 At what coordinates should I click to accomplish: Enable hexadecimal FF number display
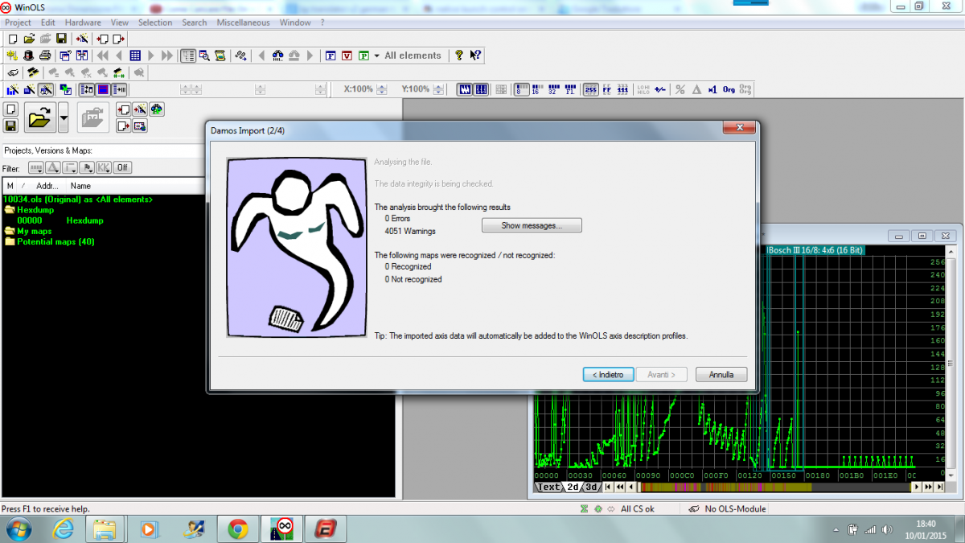[x=607, y=89]
